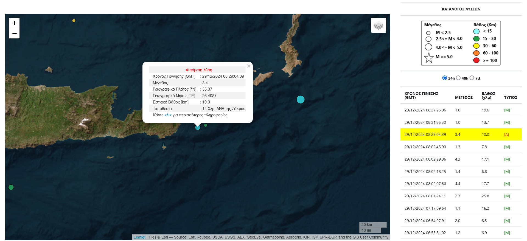
Task: Zoom in on the map
Action: coord(14,23)
